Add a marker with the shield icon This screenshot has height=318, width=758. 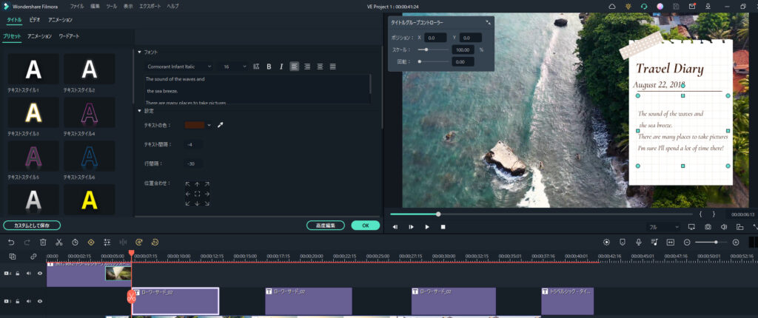click(623, 242)
